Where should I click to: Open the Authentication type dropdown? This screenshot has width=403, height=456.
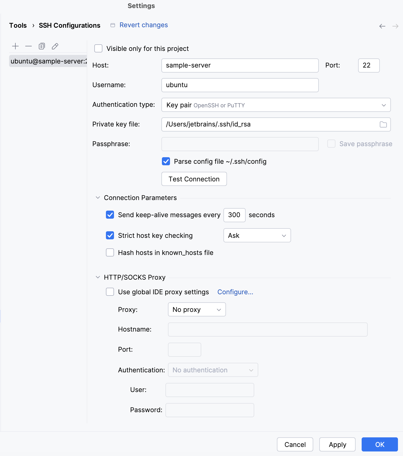click(276, 105)
